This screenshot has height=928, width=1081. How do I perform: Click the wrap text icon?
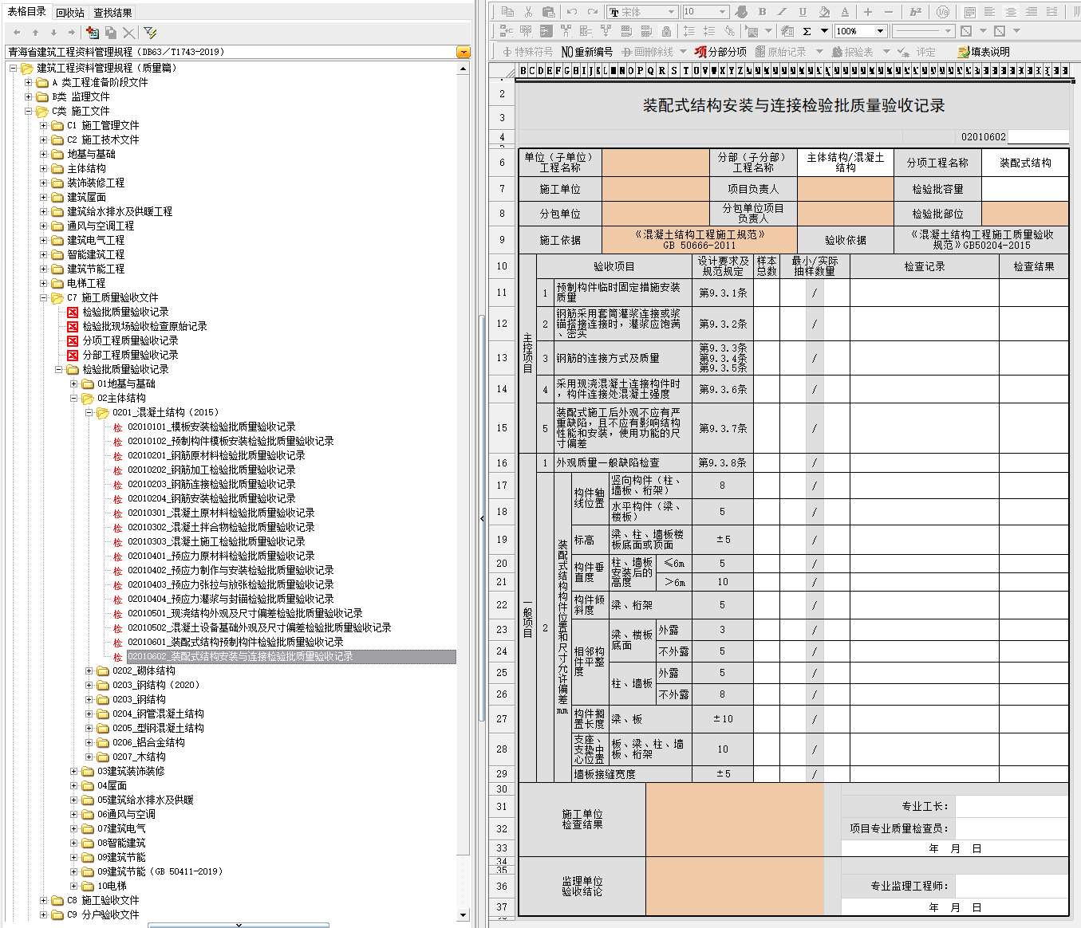(969, 12)
